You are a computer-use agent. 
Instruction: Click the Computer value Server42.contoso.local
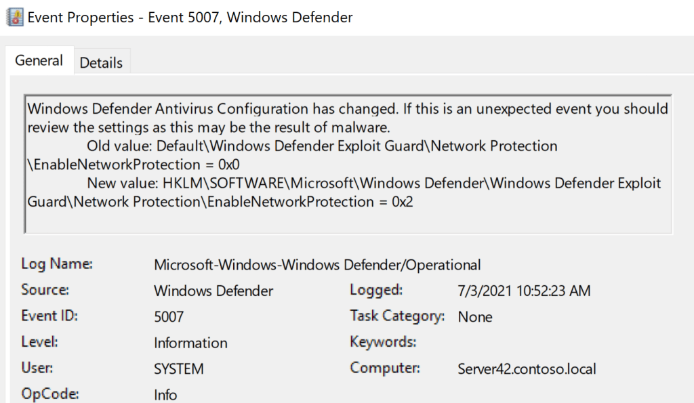coord(527,369)
